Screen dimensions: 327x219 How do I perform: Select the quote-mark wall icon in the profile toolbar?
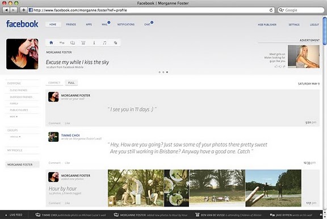(62, 43)
